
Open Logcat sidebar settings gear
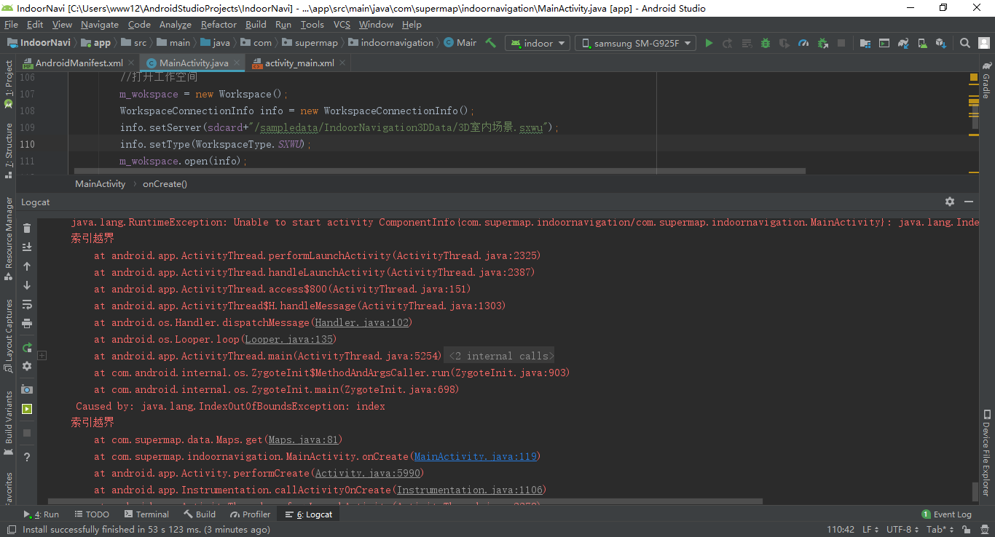(27, 366)
